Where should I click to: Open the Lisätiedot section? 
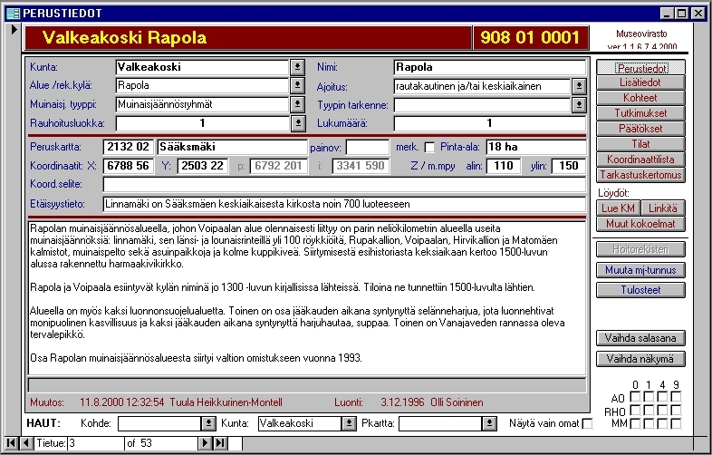640,82
